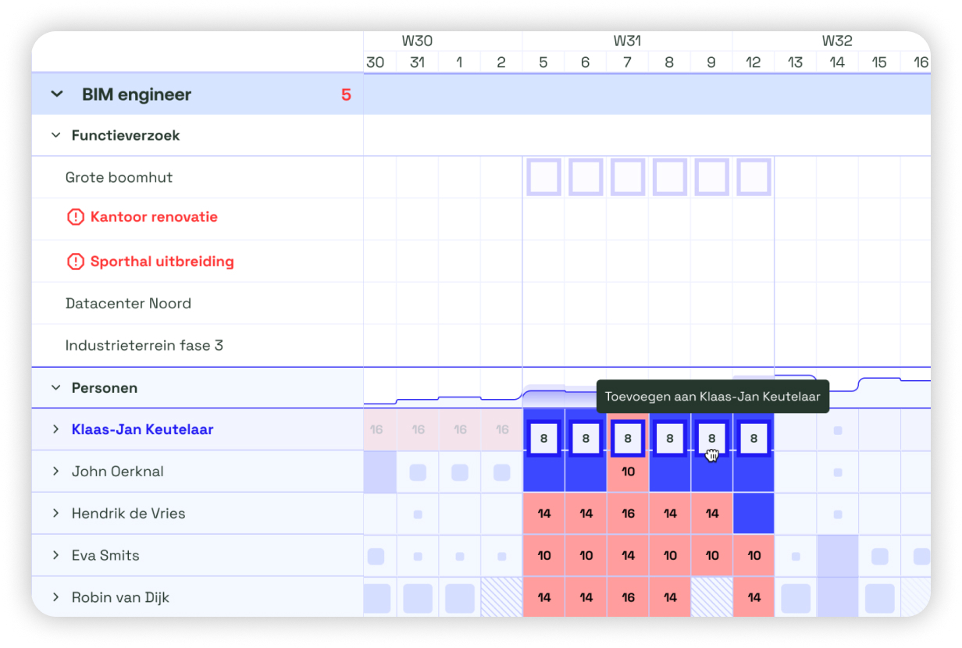Click Robin van Dijk hatched cell on day 9
The image size is (962, 648).
[x=711, y=597]
